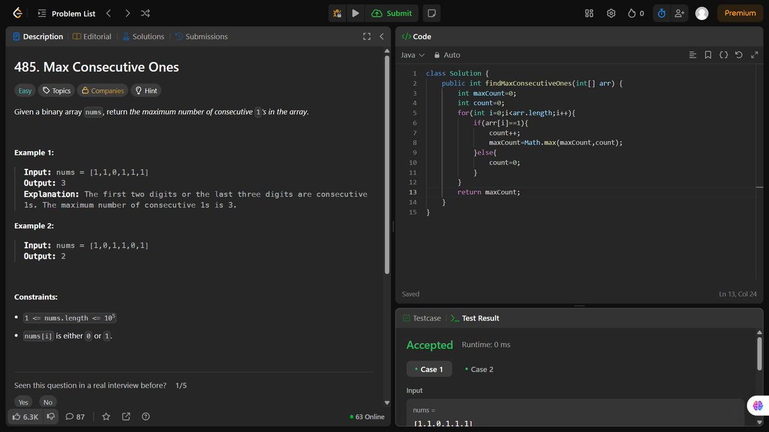
Task: Go to the next problem
Action: pos(128,13)
